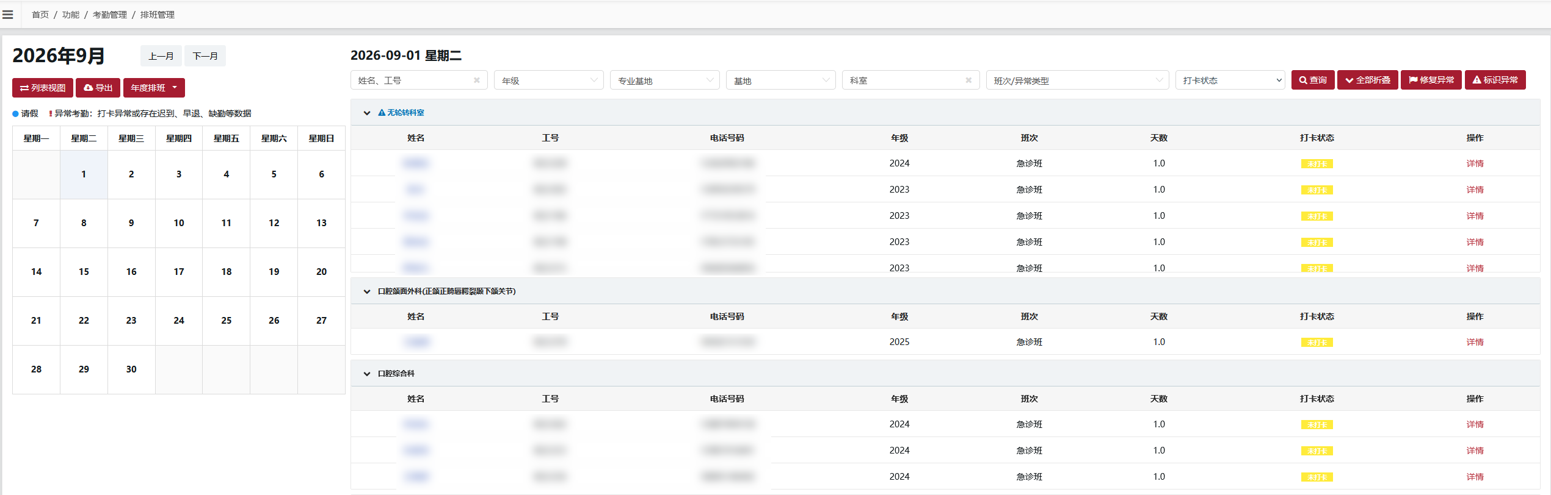Click 急诊班 in the 2025 row
Screen dimensions: 1551x495
[1030, 342]
